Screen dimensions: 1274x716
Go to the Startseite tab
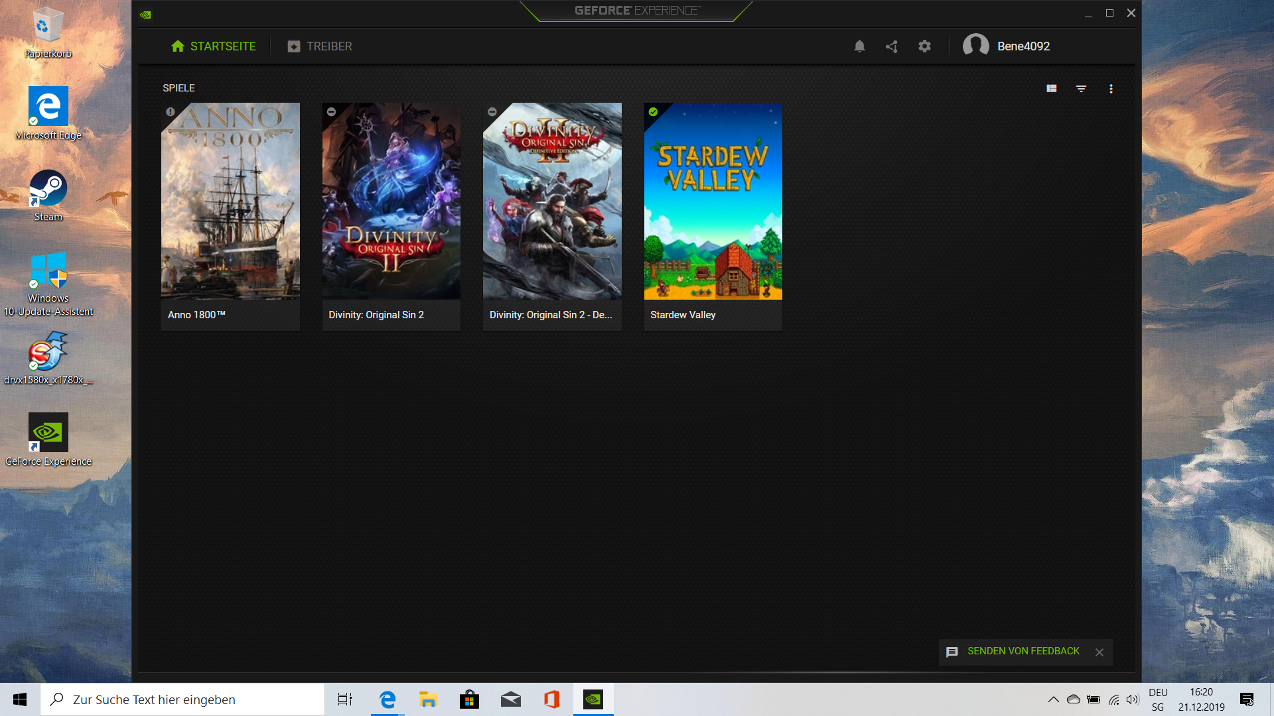(x=213, y=46)
